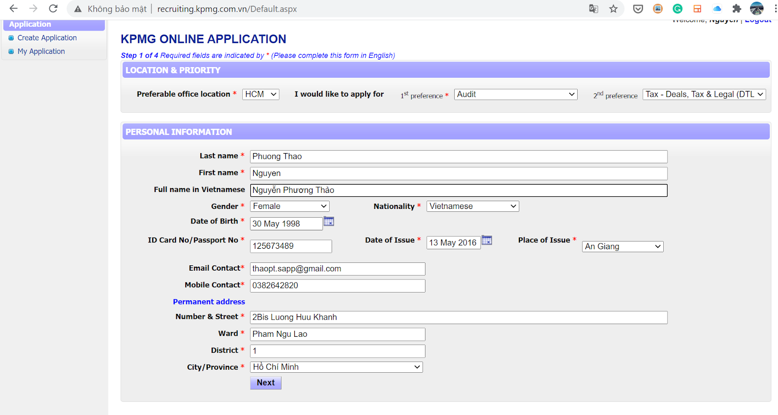Viewport: 778px width, 415px height.
Task: Open the 2nd preference Tax dropdown
Action: [704, 94]
